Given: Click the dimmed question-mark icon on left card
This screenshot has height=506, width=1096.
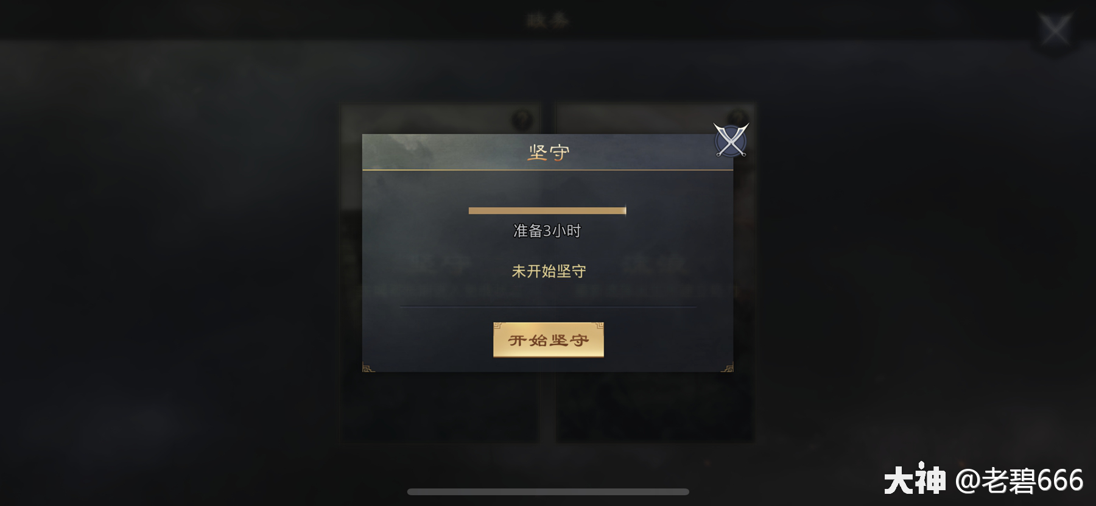Looking at the screenshot, I should [522, 119].
